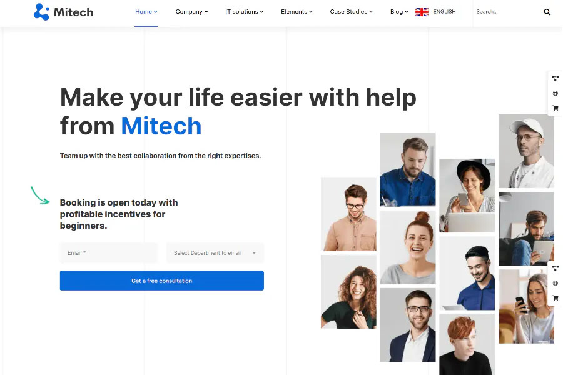Expand the IT solutions menu
Image resolution: width=563 pixels, height=375 pixels.
(x=244, y=12)
